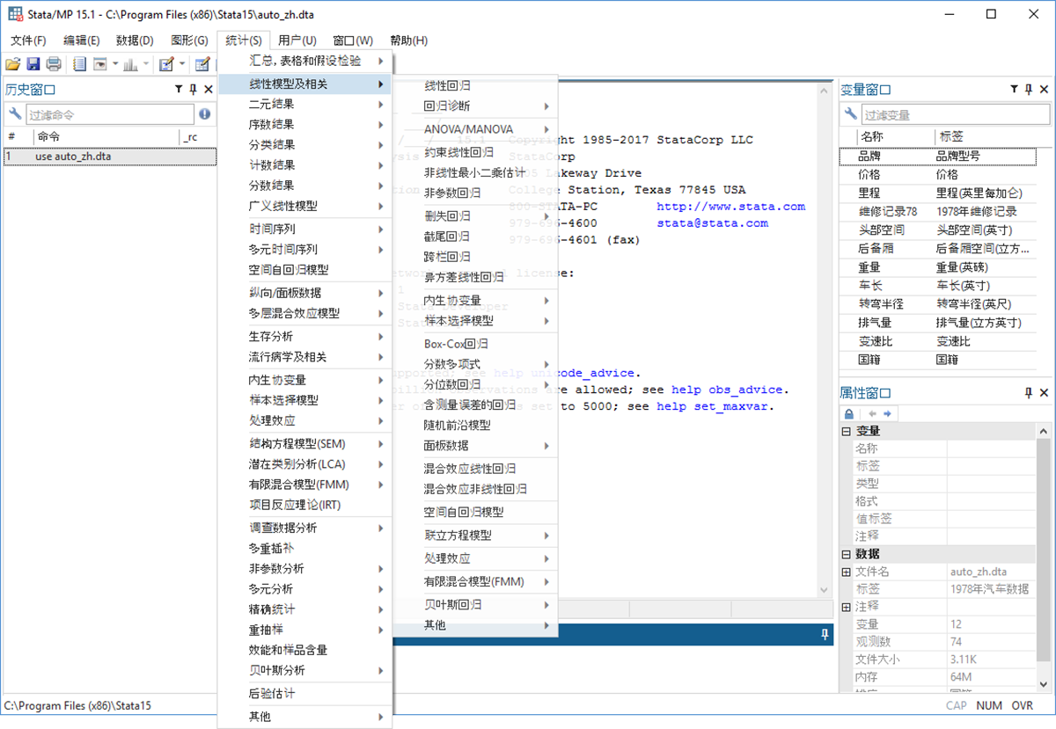Viewport: 1056px width, 729px height.
Task: Expand the 文件名 property row
Action: (x=847, y=572)
